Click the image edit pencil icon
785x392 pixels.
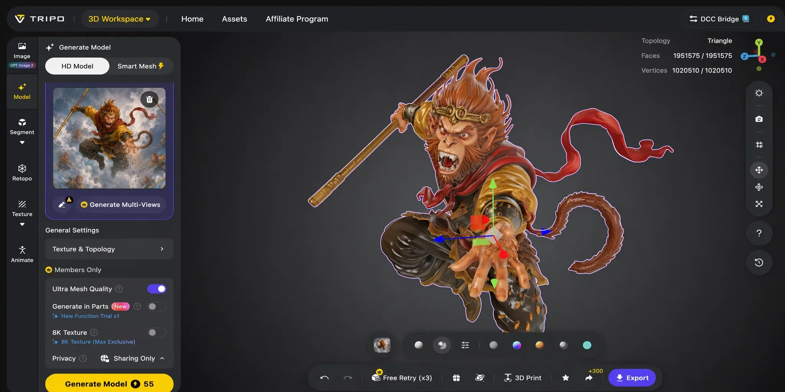point(62,204)
